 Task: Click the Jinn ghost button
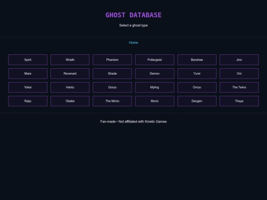coord(239,60)
